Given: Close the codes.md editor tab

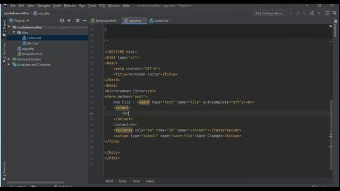Looking at the screenshot, I should pyautogui.click(x=171, y=21).
